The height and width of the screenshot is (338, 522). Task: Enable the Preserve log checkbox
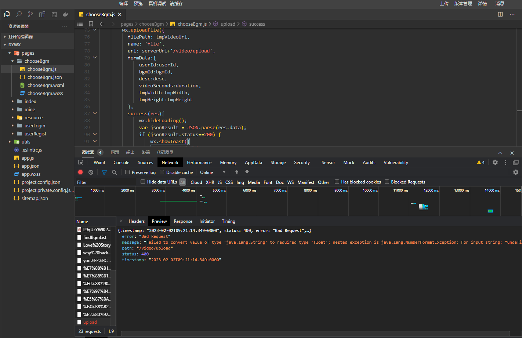(x=127, y=172)
